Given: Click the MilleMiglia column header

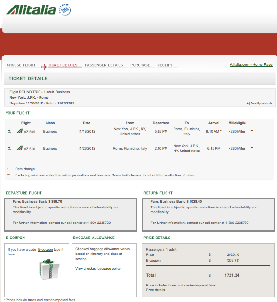Looking at the screenshot, I should pyautogui.click(x=237, y=123).
